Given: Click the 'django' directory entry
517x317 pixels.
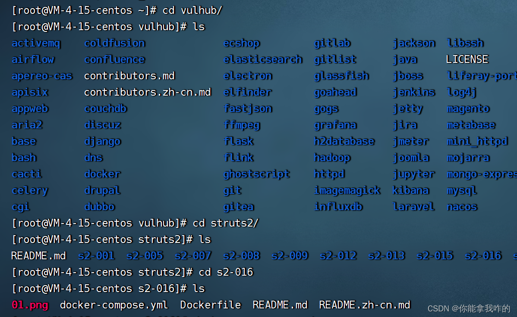Looking at the screenshot, I should (x=103, y=142).
